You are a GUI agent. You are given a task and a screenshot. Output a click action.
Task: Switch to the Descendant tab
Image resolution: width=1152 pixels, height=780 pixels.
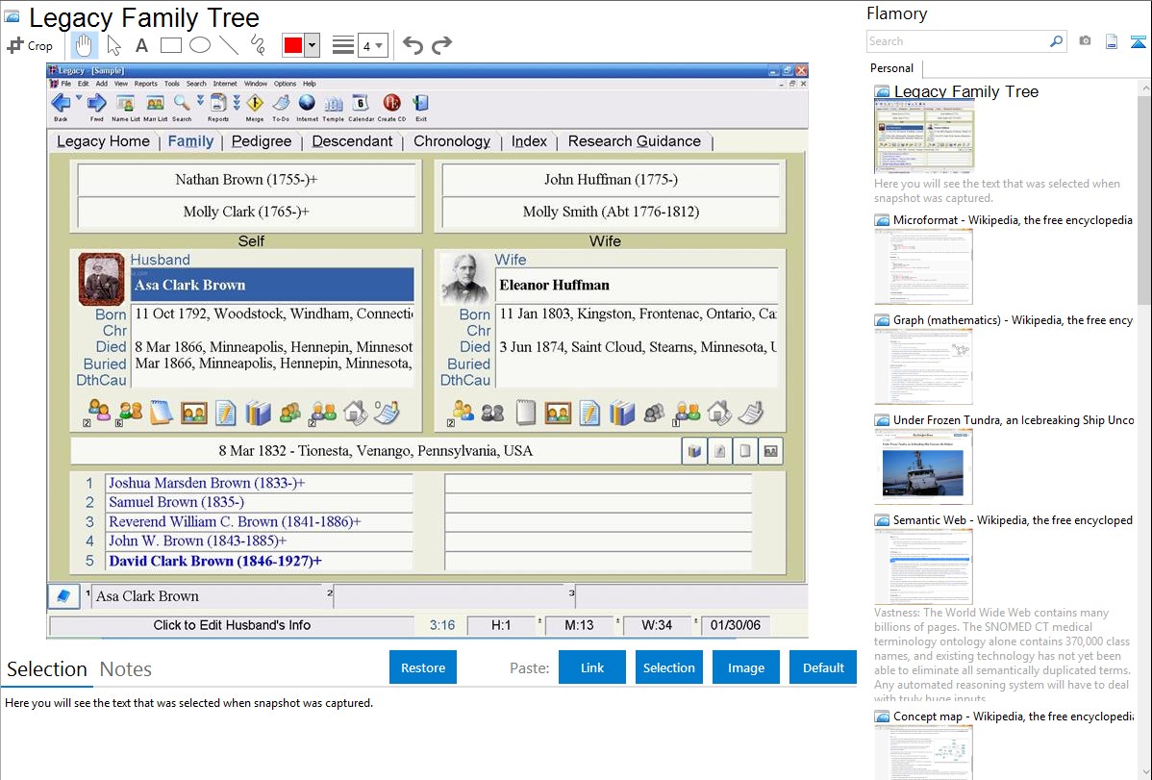(x=352, y=141)
